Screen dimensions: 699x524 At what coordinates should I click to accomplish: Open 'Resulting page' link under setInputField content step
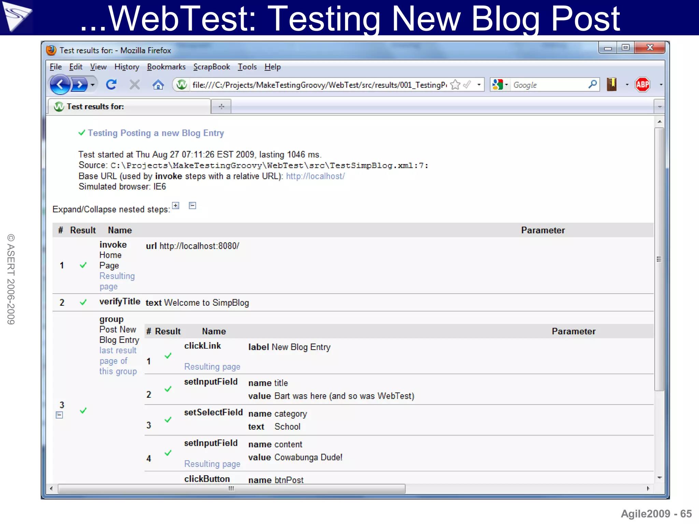pos(212,464)
